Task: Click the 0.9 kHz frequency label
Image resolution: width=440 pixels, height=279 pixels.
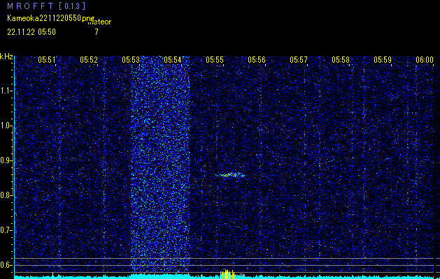Action: (6, 160)
